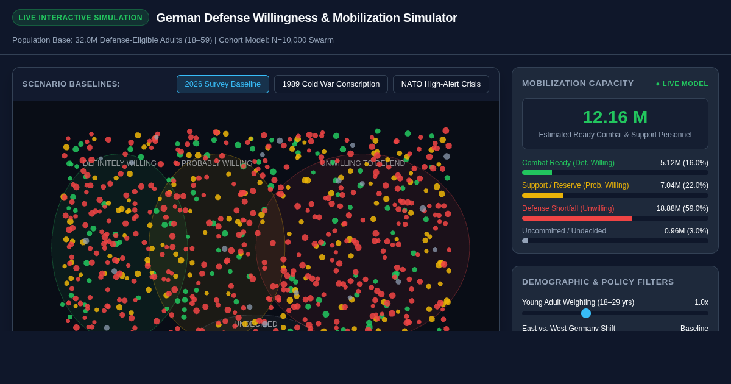This screenshot has width=731, height=384.
Task: Click the Population Base subtitle line
Action: pos(173,40)
